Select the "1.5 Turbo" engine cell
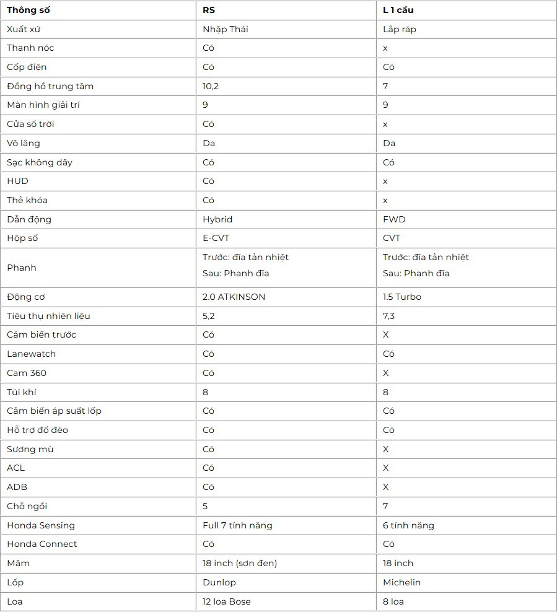557x612 pixels. (401, 297)
